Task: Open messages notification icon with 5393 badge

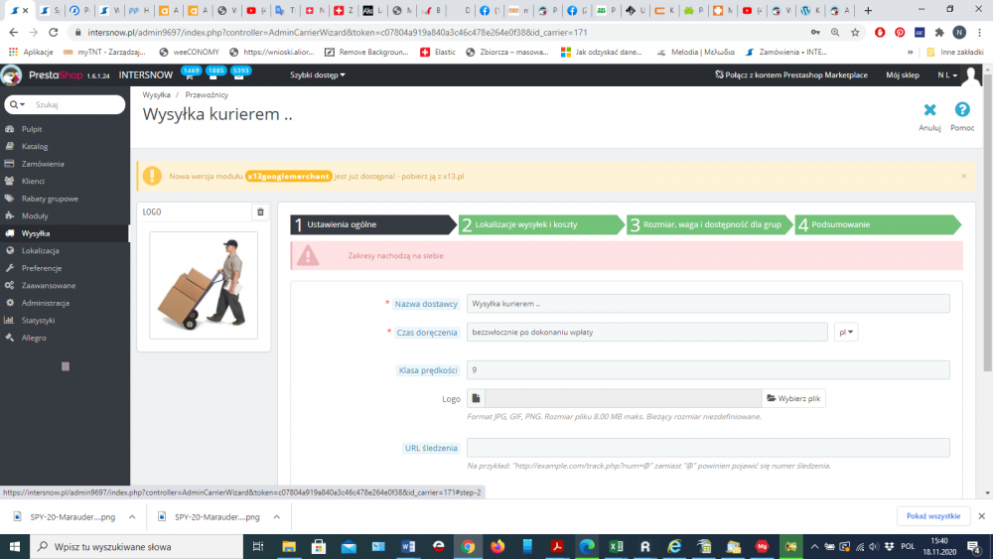Action: click(240, 74)
